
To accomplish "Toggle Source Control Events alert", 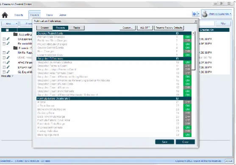I will point(187,48).
